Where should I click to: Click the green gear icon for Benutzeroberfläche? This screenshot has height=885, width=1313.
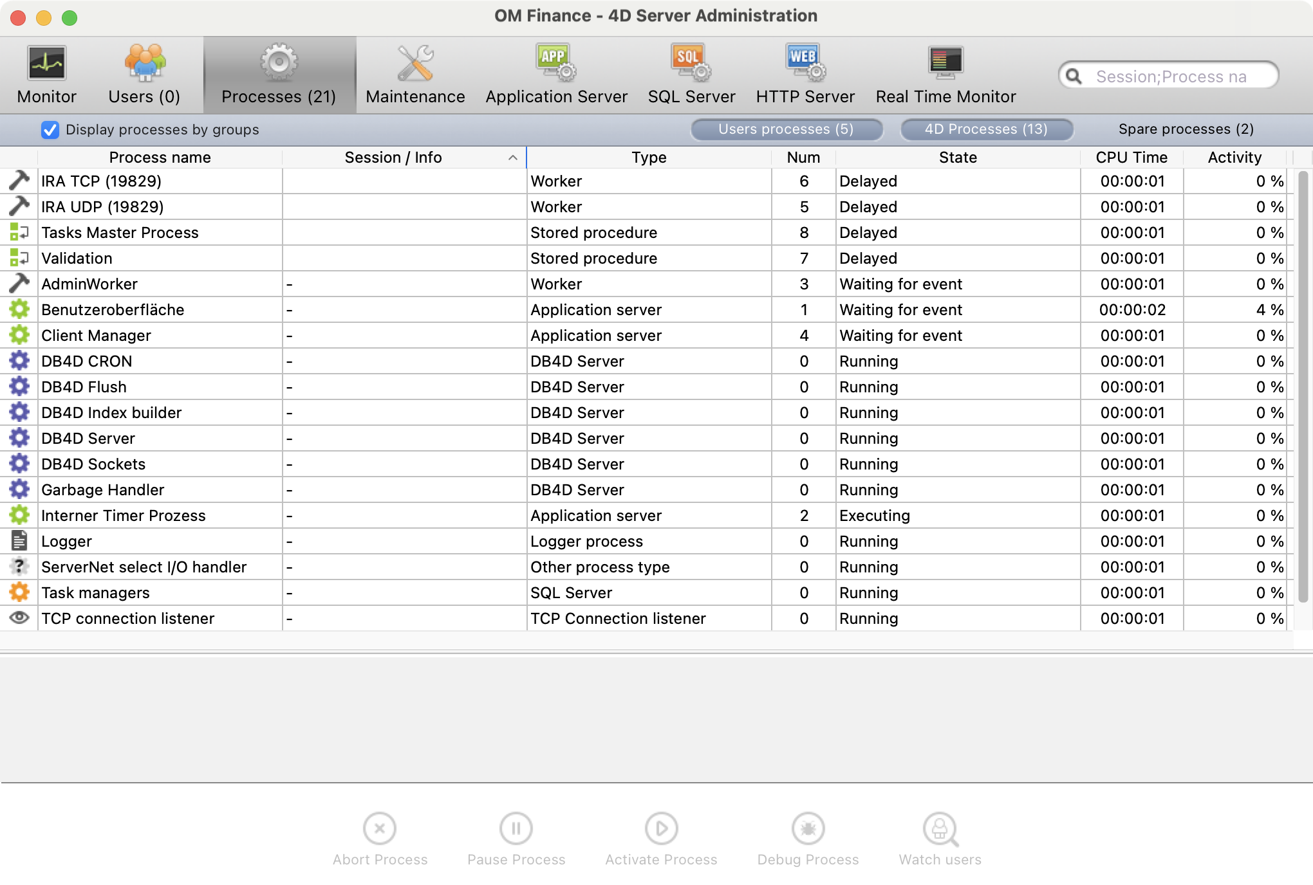click(x=19, y=309)
